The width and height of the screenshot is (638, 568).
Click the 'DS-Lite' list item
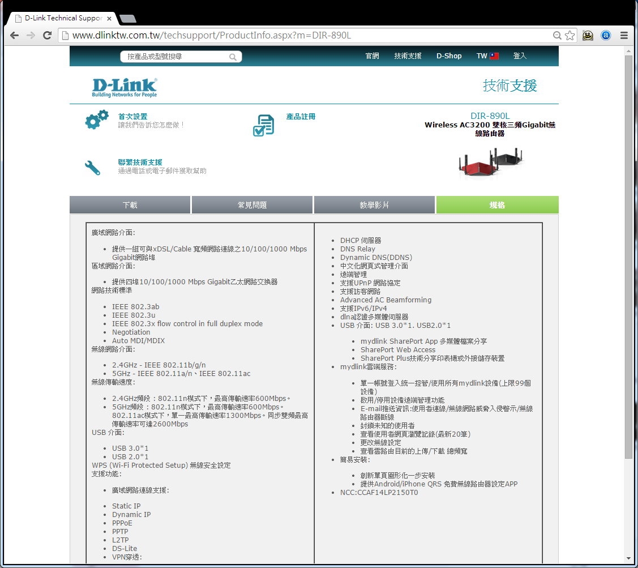[x=125, y=548]
